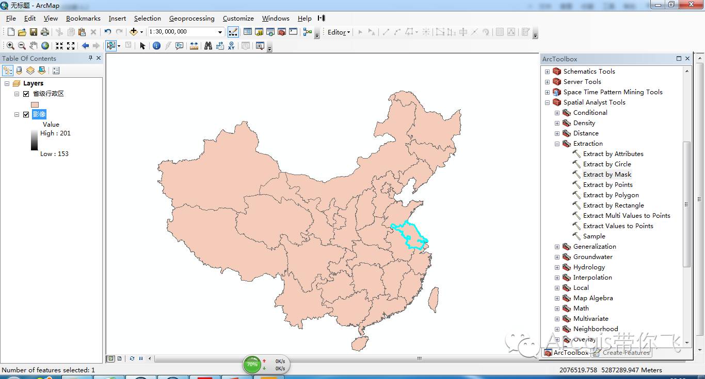Switch TOC to List By Visibility
The width and height of the screenshot is (705, 379).
pos(30,71)
